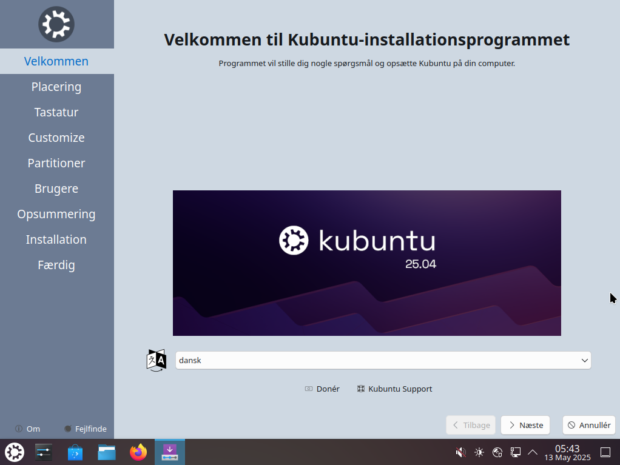Open the clock showing 05:43
This screenshot has height=465, width=620.
pyautogui.click(x=567, y=452)
